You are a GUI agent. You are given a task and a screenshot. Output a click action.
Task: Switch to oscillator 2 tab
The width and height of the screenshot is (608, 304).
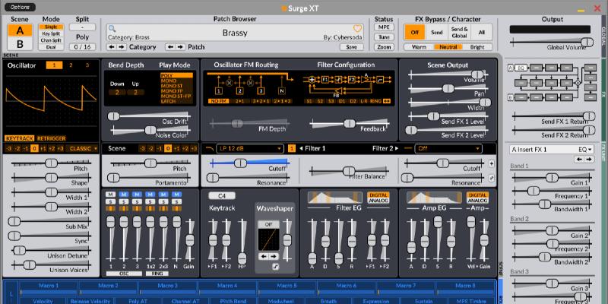71,66
